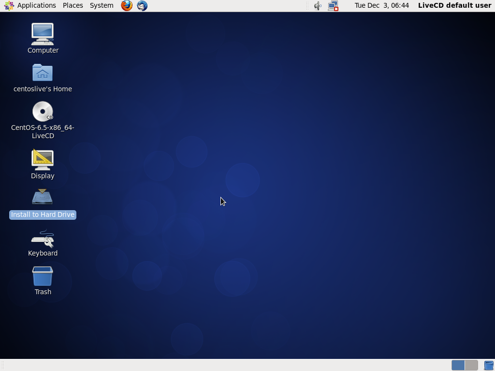Click the CentOS-6.5 LiveCD disc icon
The image size is (495, 371).
(43, 112)
